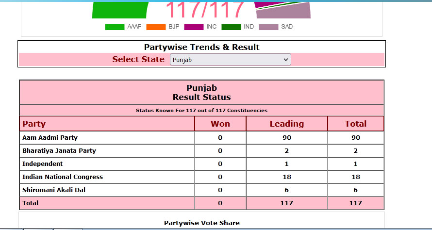
Task: Open the Select State dropdown showing Punjab
Action: 231,60
